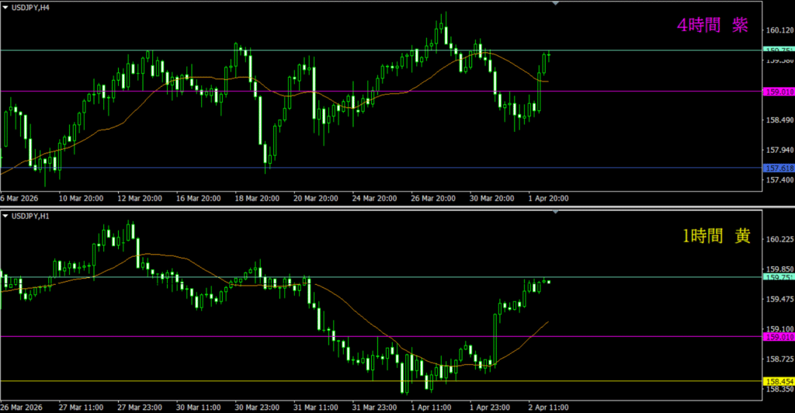Select the blue 157.618 price tag

[x=779, y=168]
